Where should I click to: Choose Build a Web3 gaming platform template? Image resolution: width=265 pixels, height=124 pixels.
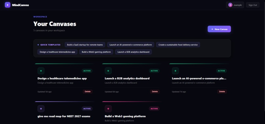(x=96, y=52)
